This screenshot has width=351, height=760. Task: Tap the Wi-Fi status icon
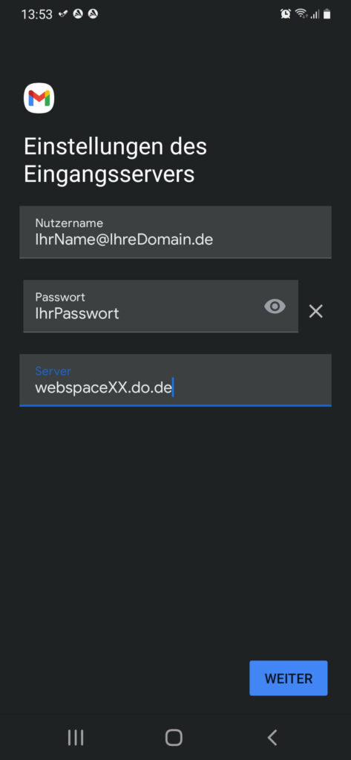tap(301, 14)
